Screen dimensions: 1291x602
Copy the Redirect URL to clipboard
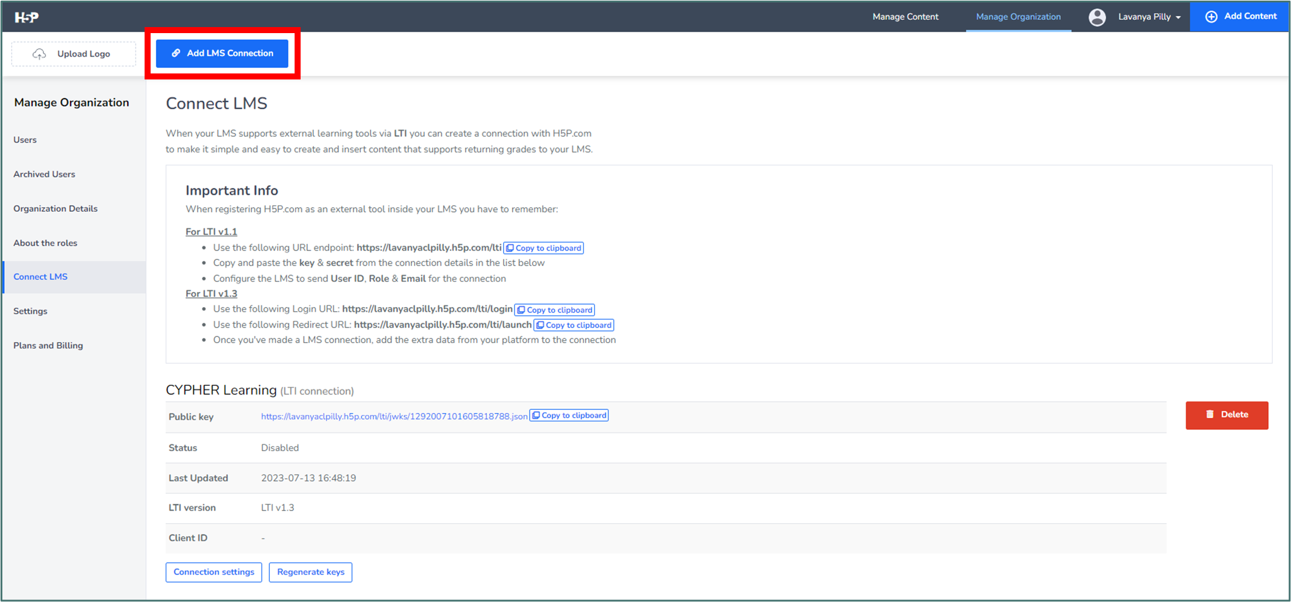(574, 325)
